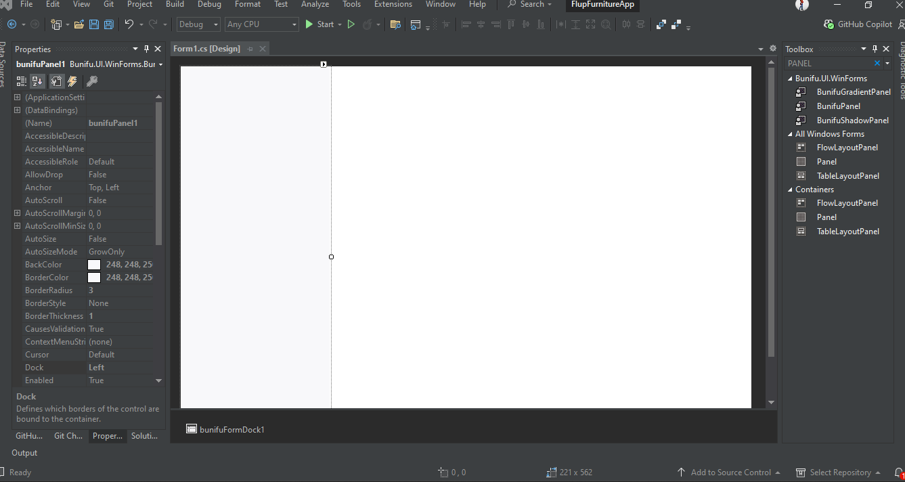
Task: Clear the PANEL search in the Toolbox
Action: tap(879, 62)
